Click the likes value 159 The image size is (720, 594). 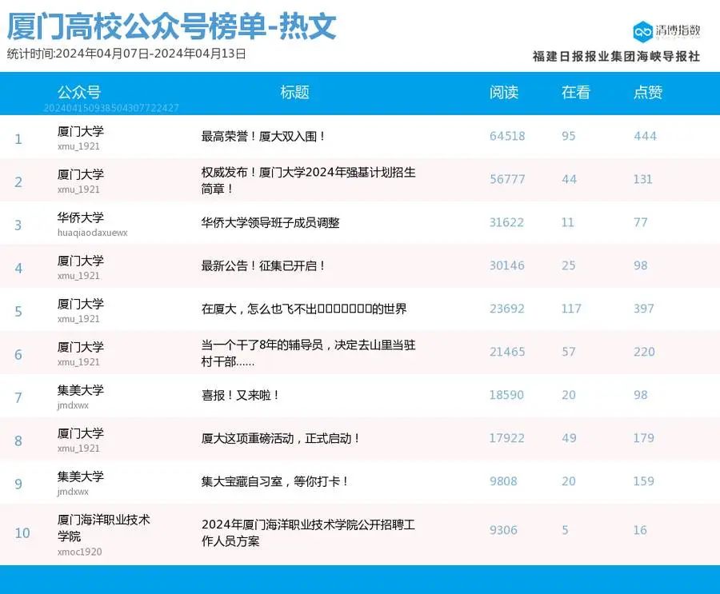(x=644, y=481)
